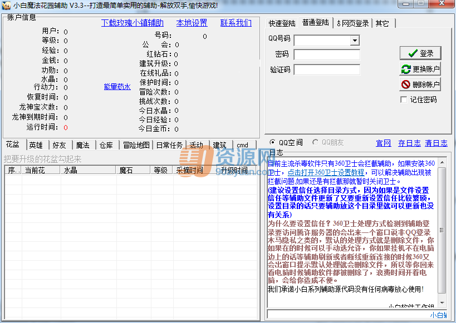Click the log scrollbar down arrow
This screenshot has width=456, height=323.
[x=442, y=303]
